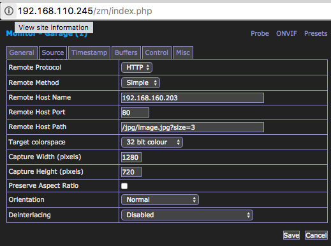The image size is (331, 246).
Task: Click the site information icon
Action: pos(9,11)
